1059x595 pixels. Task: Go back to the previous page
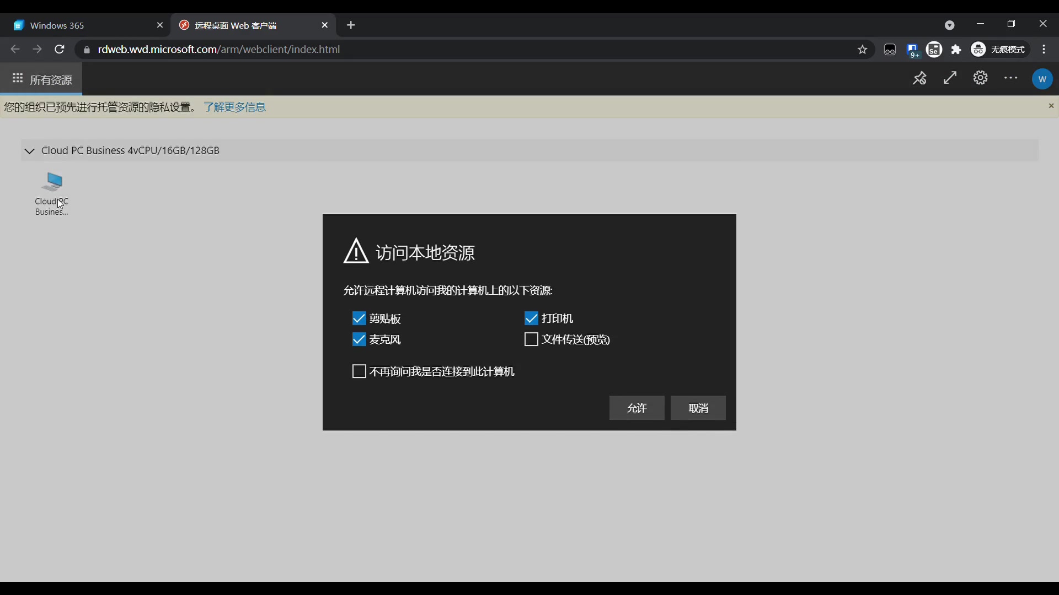(15, 50)
